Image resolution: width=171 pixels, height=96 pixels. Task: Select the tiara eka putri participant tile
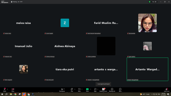pyautogui.click(x=65, y=69)
